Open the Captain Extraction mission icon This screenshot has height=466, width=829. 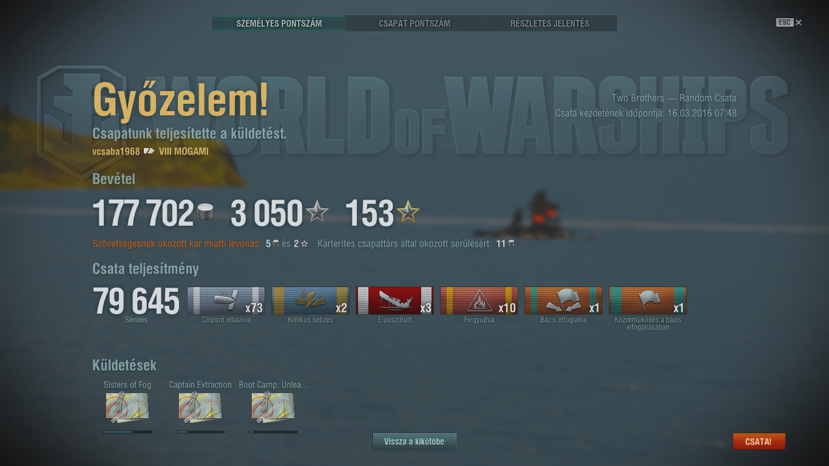coord(200,407)
